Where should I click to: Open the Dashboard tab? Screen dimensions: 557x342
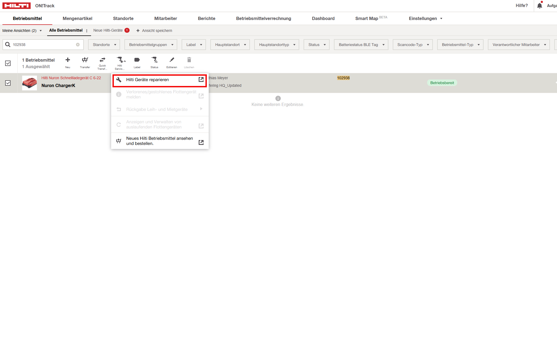pos(323,18)
